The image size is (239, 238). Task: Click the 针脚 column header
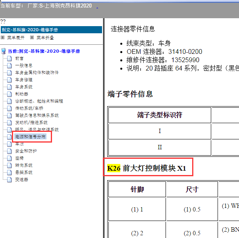pos(137,189)
